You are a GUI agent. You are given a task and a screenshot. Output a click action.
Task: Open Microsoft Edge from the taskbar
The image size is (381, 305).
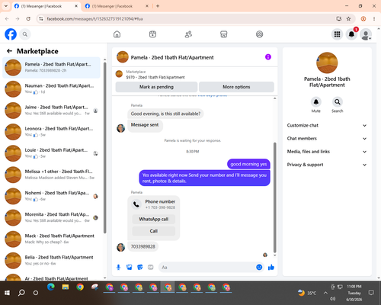(x=51, y=287)
